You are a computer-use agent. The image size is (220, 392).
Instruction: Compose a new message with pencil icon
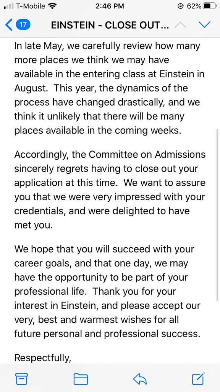coord(199,378)
